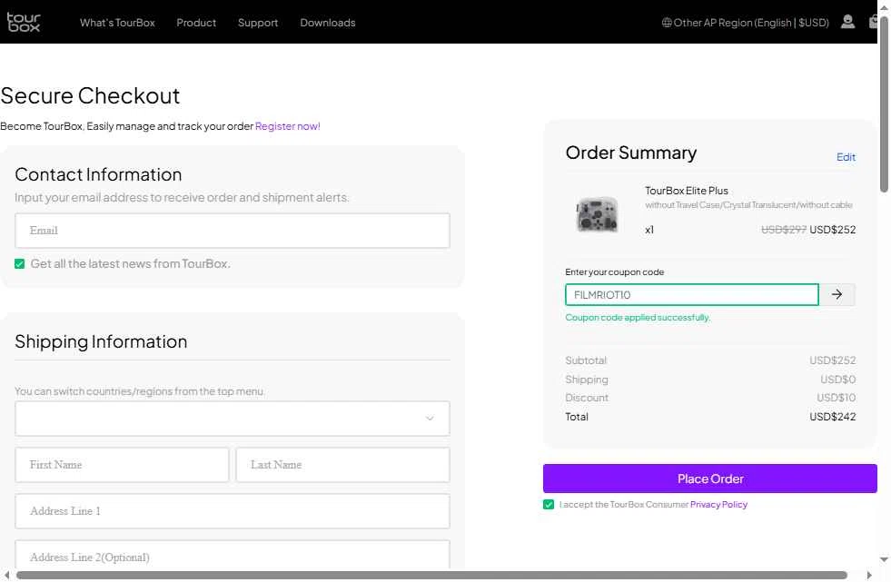Click the Subtotal USD$252 value

833,360
